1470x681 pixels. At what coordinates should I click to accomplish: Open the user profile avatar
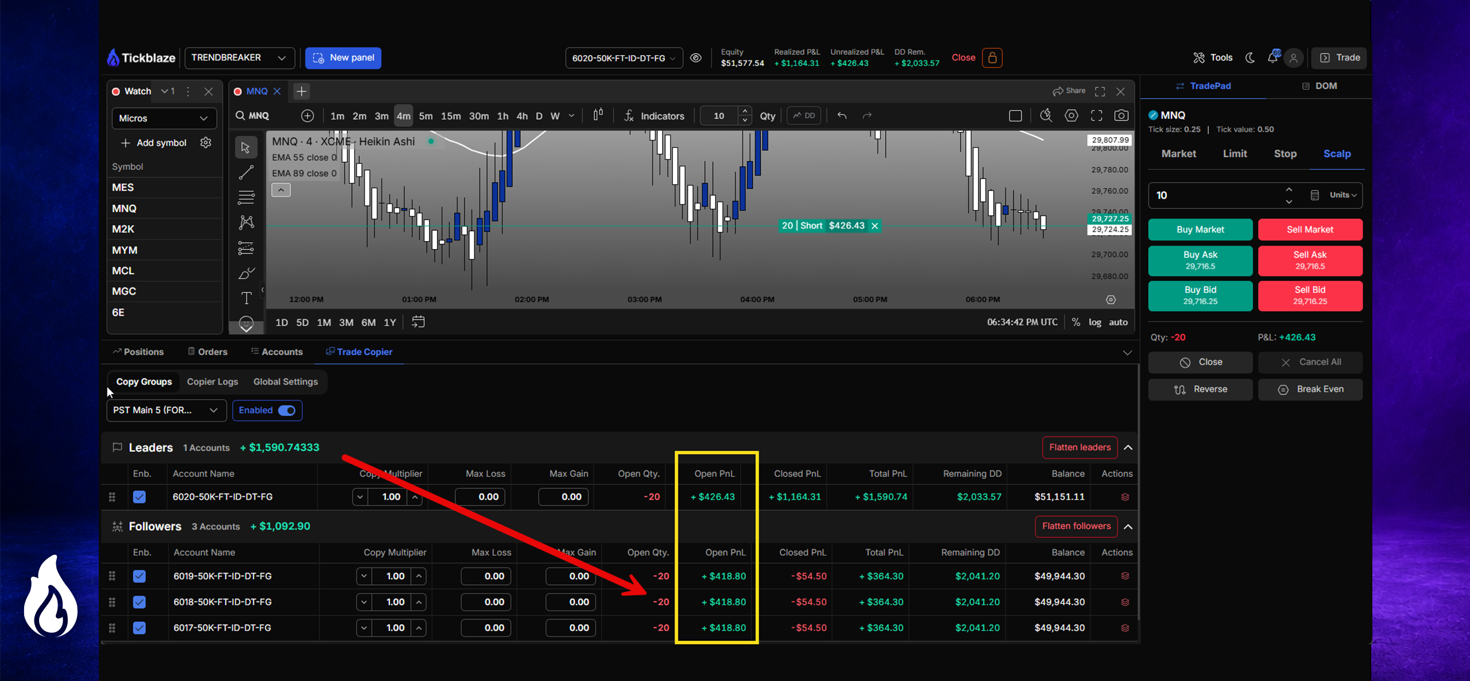[x=1293, y=58]
